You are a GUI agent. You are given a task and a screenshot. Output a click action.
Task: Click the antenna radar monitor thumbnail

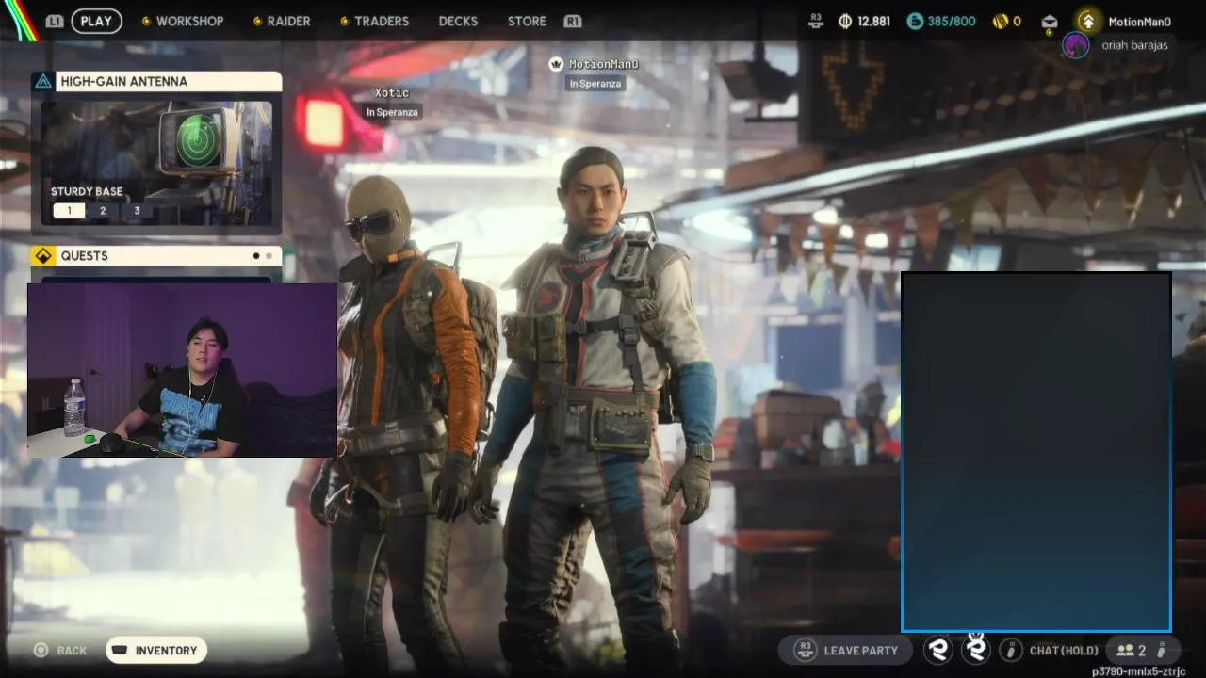click(197, 141)
